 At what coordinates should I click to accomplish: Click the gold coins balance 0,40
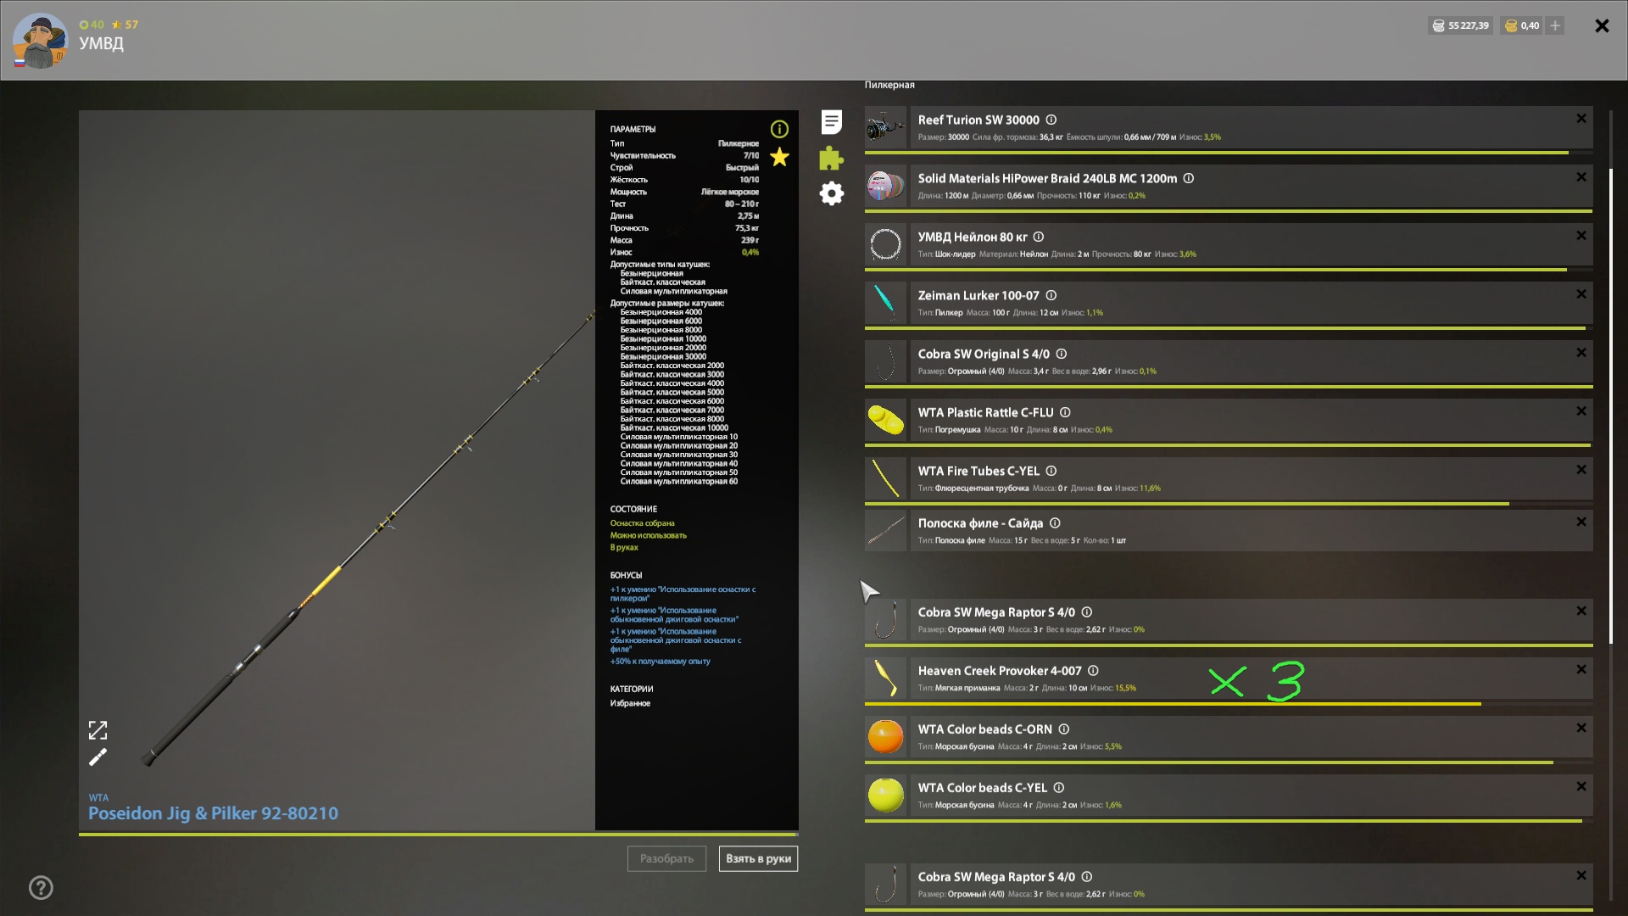click(x=1522, y=25)
